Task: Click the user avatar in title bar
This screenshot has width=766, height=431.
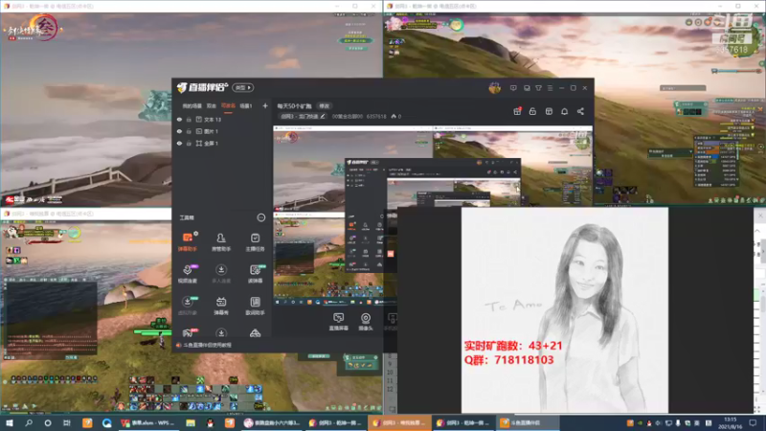Action: 494,88
